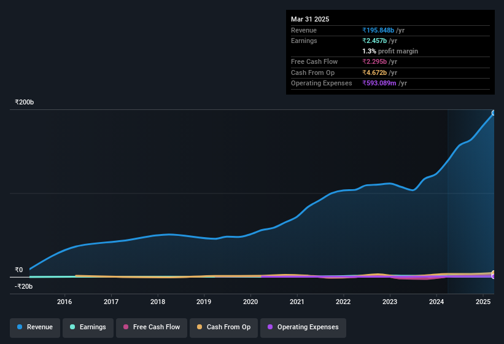Click the ₹2.295b free cash flow value
This screenshot has width=504, height=344.
coord(374,61)
